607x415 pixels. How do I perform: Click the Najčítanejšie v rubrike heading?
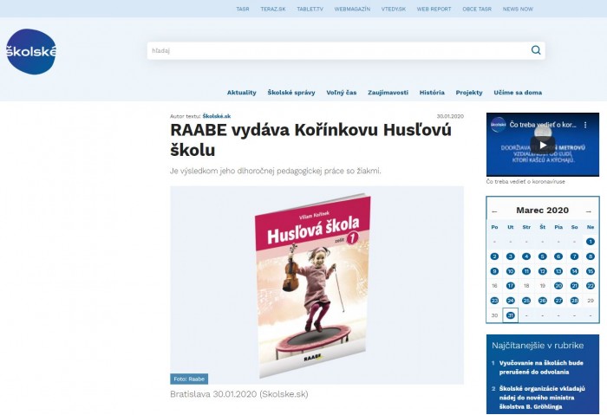click(538, 346)
